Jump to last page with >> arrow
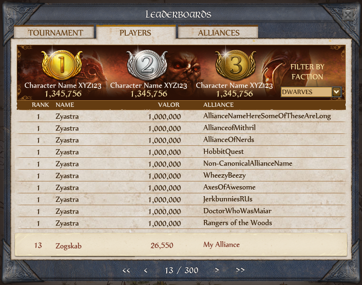The image size is (362, 285). click(x=240, y=270)
